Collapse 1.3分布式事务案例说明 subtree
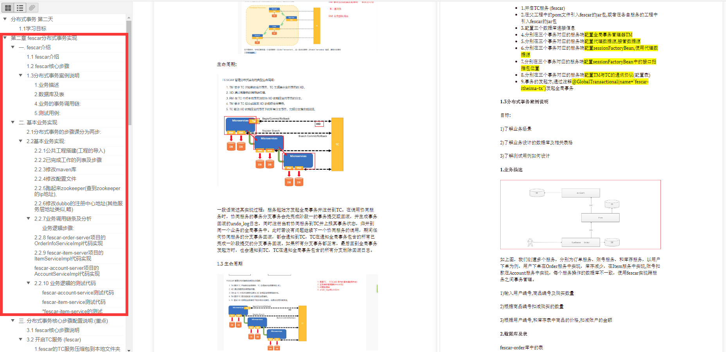Viewport: 726px width, 352px height. 20,75
